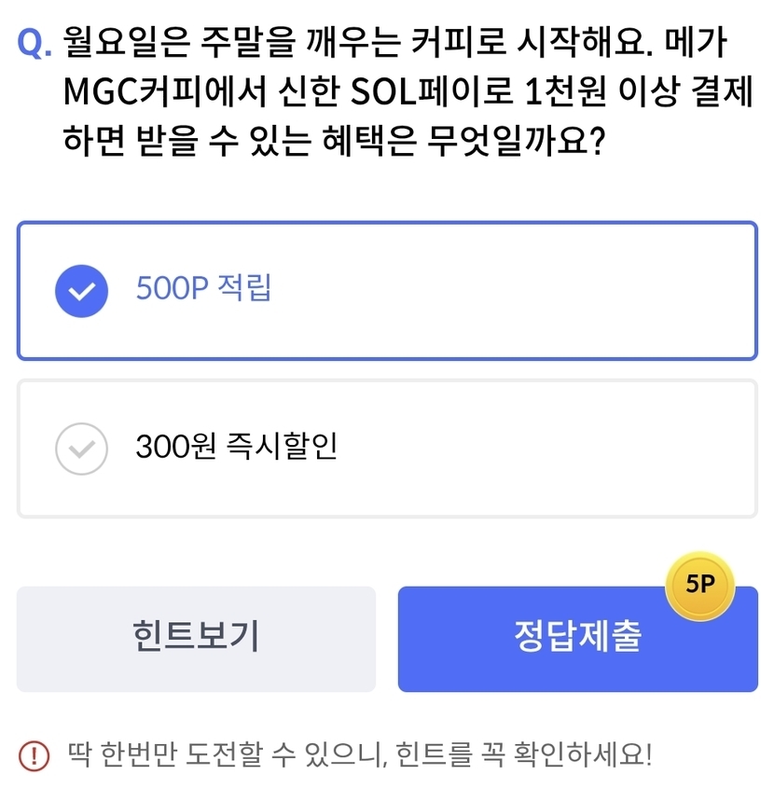Image resolution: width=774 pixels, height=788 pixels.
Task: Submit the answer with 정답제출
Action: point(577,639)
